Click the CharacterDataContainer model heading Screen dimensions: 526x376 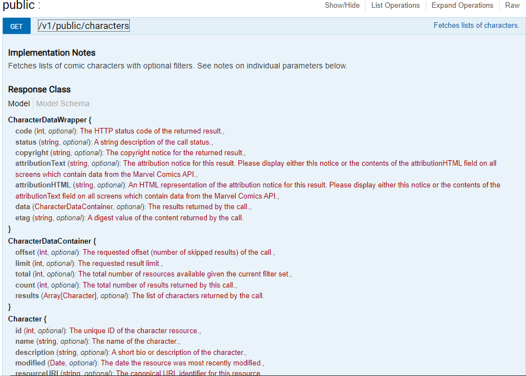[50, 241]
